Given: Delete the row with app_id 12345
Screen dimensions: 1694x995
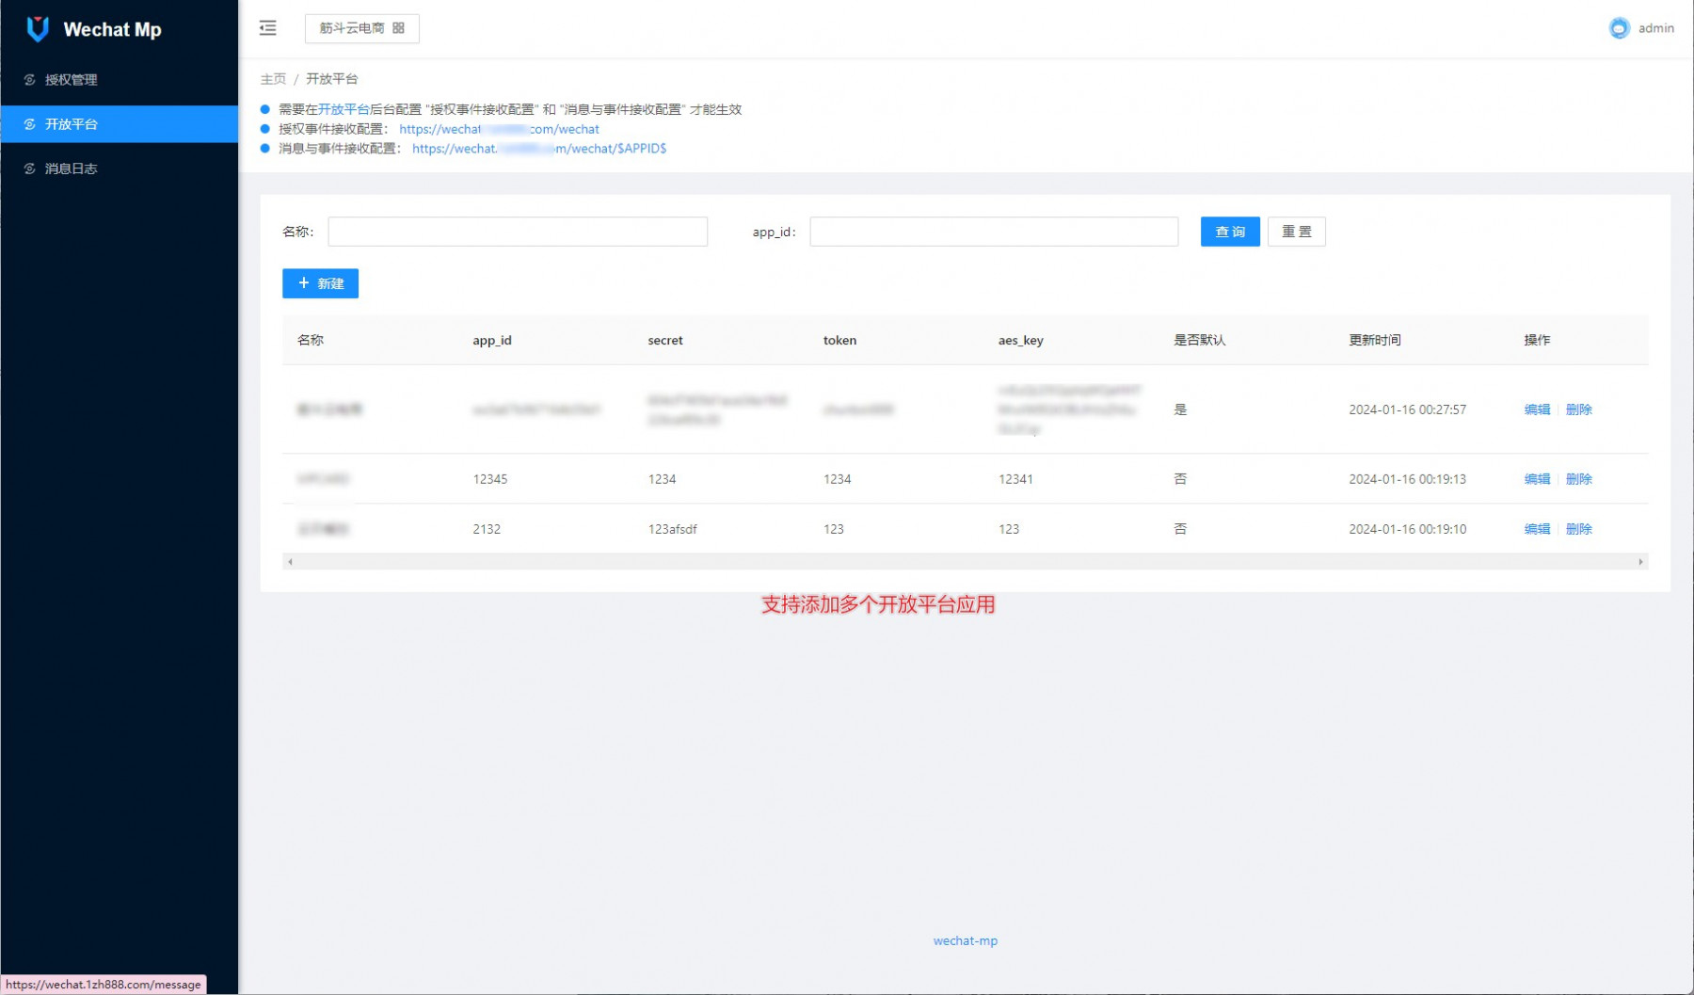Looking at the screenshot, I should [1578, 479].
